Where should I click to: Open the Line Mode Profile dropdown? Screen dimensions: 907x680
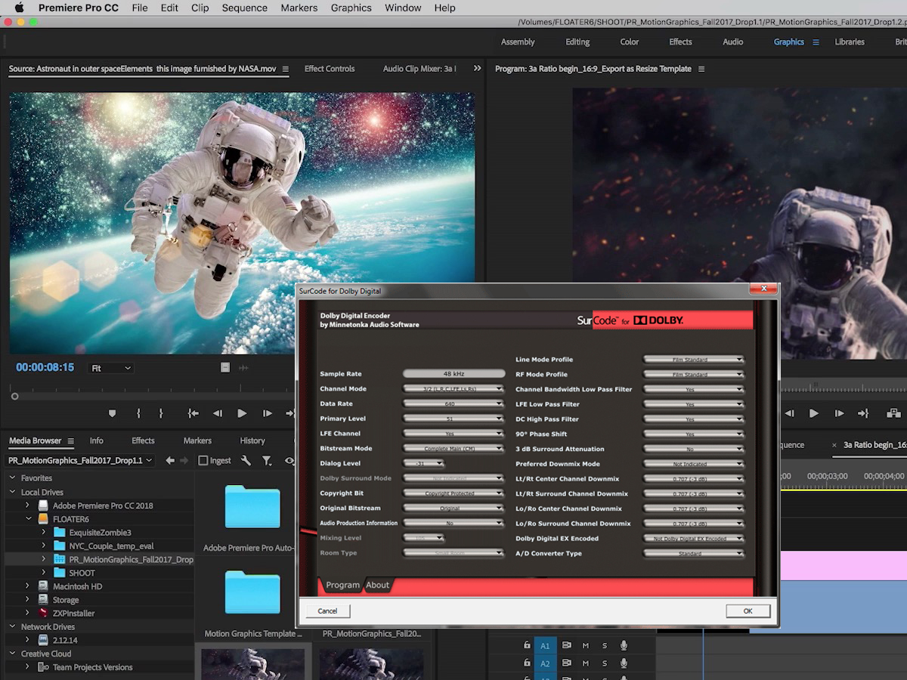tap(694, 360)
